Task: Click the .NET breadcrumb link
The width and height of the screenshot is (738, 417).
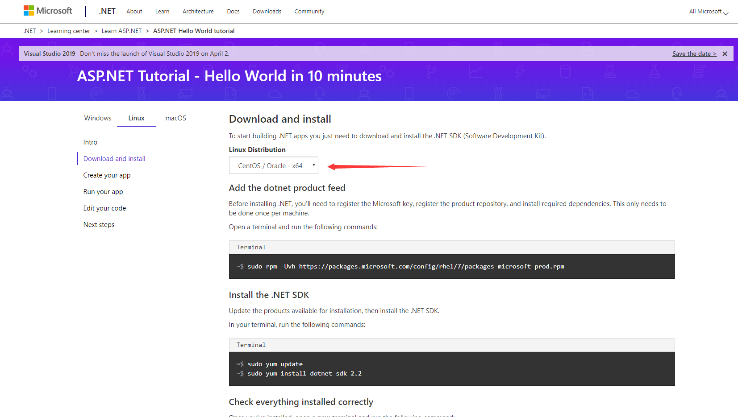Action: point(29,31)
